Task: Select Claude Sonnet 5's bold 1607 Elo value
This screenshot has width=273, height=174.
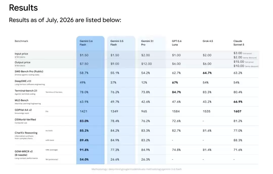Action: 237,111
